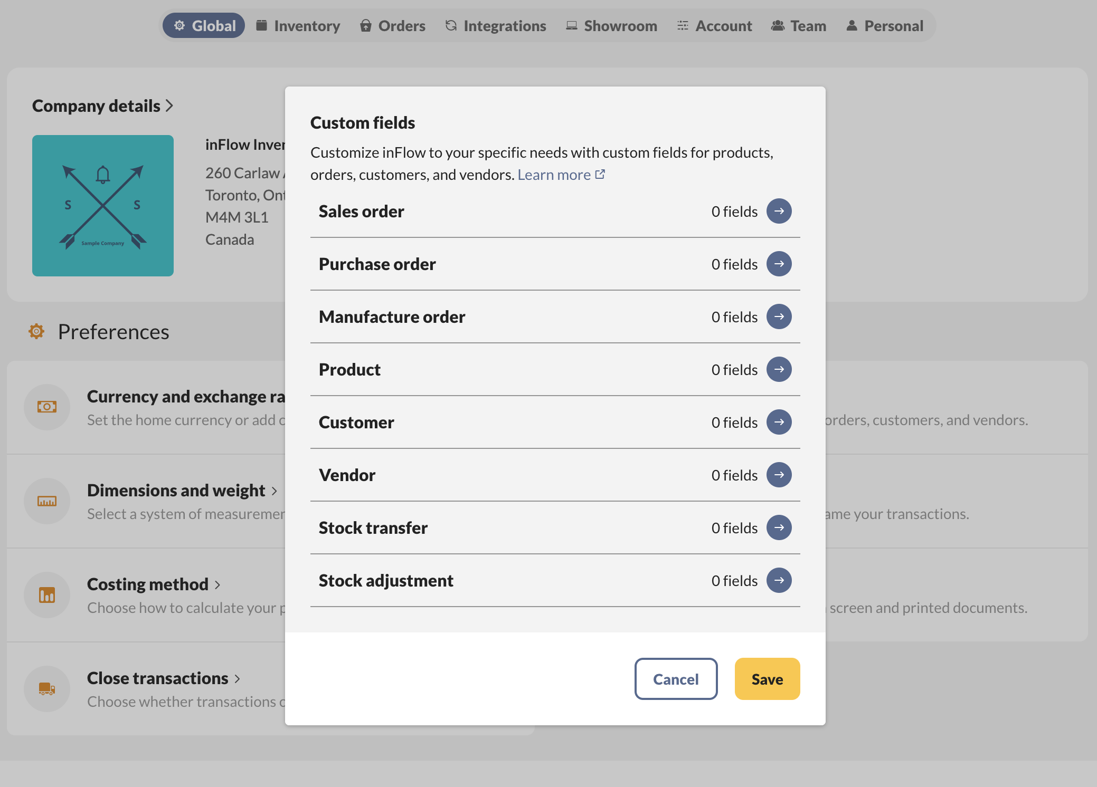Screen dimensions: 1097x787
Task: Switch to the Inventory settings tab
Action: coord(298,25)
